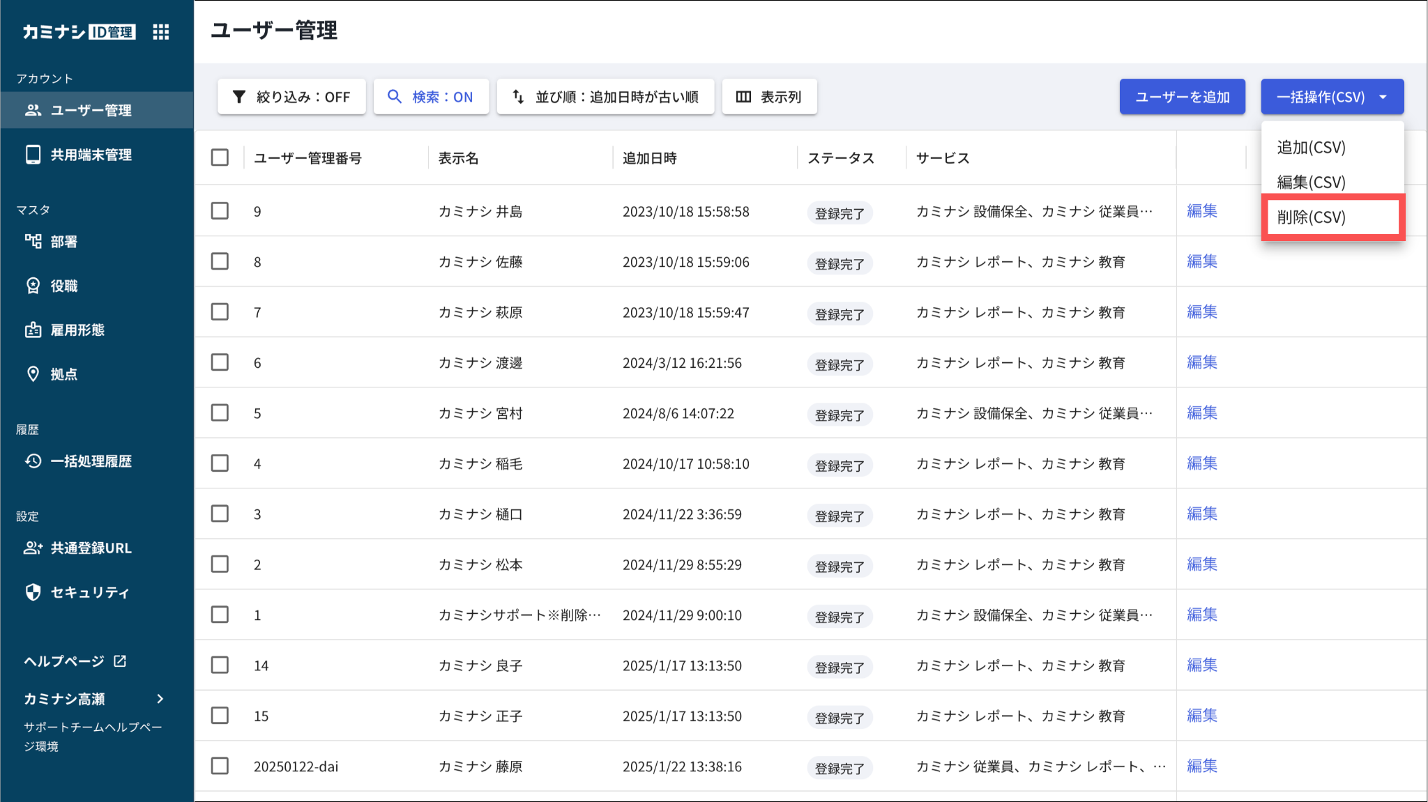1428x802 pixels.
Task: Click the 拠点 location pin icon
Action: 33,374
